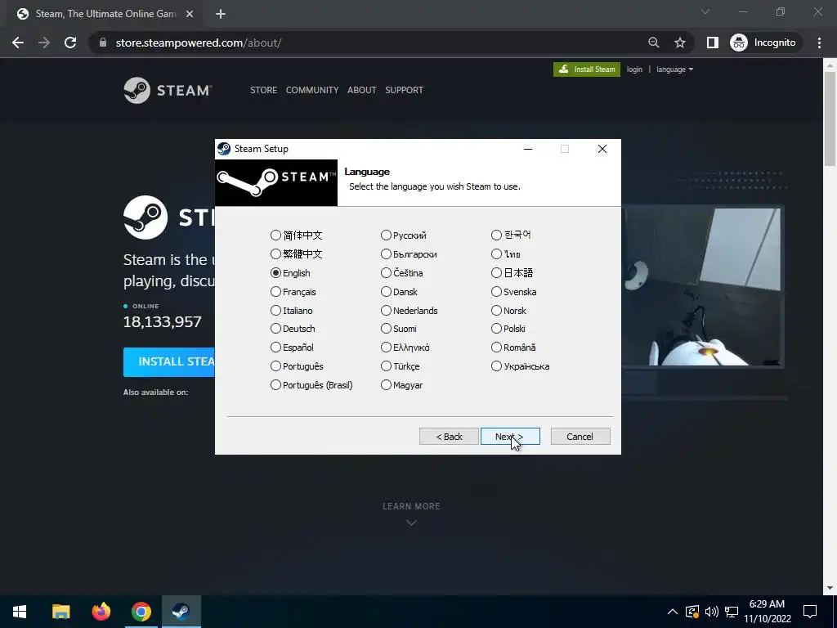Choose Français as Steam language
This screenshot has height=628, width=837.
[275, 292]
